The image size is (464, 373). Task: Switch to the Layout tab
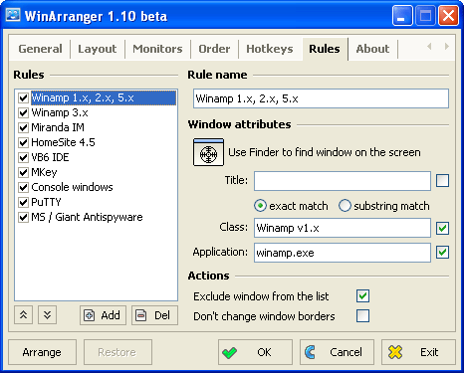98,49
